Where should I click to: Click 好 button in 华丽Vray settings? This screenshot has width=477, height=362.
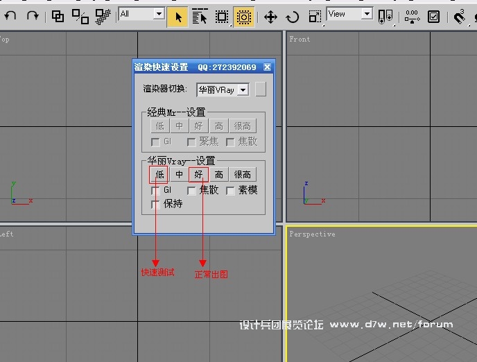click(x=199, y=175)
